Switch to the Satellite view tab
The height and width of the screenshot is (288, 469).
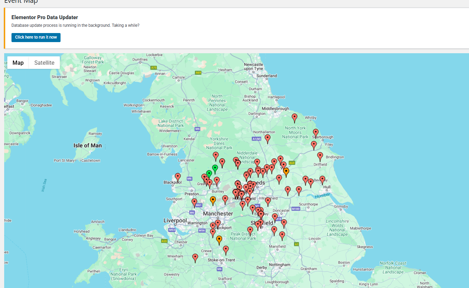(44, 63)
